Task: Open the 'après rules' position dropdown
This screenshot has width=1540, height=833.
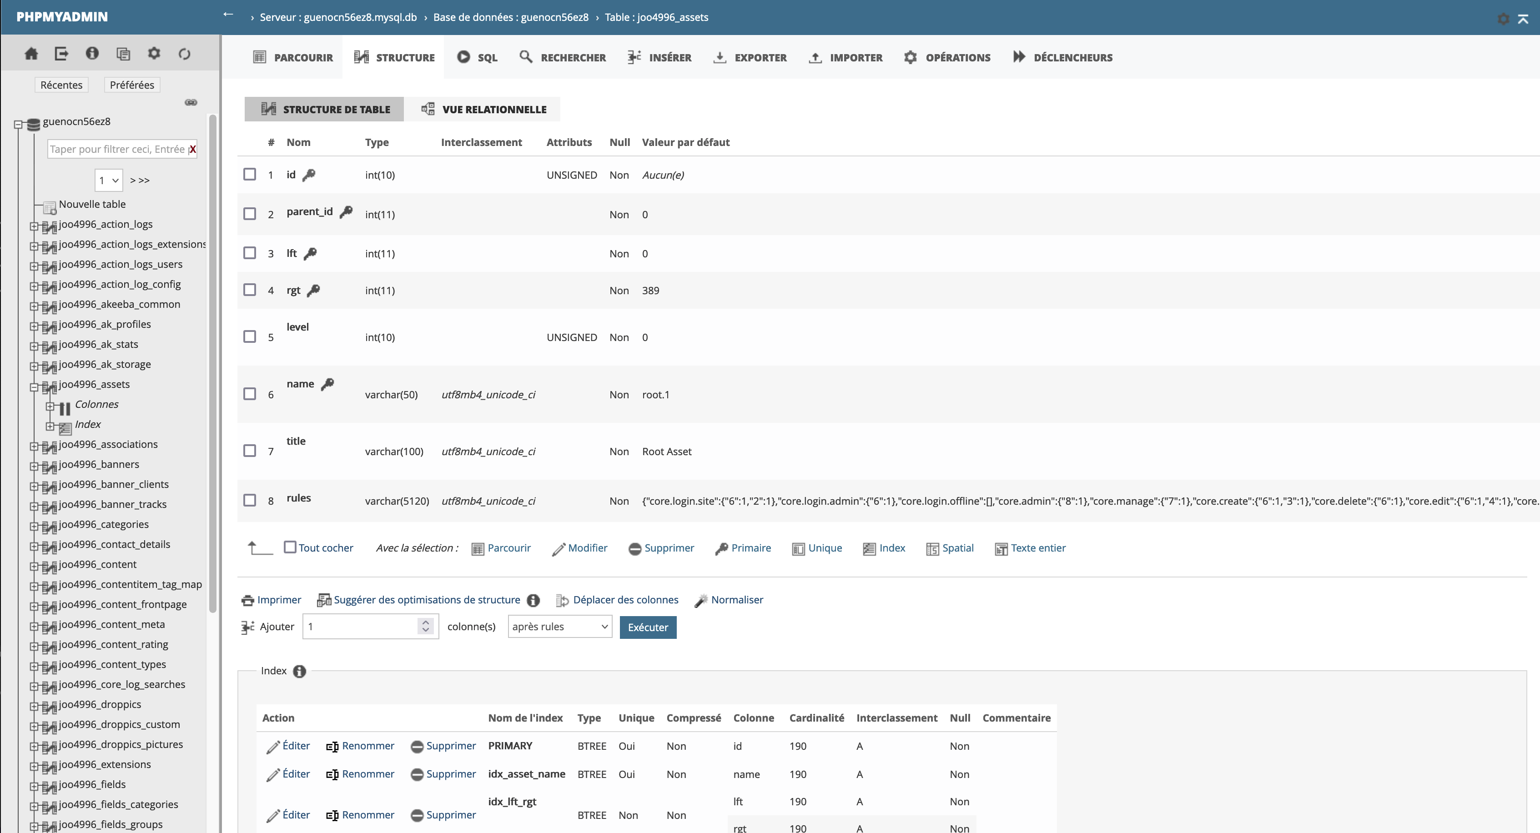Action: (x=559, y=626)
